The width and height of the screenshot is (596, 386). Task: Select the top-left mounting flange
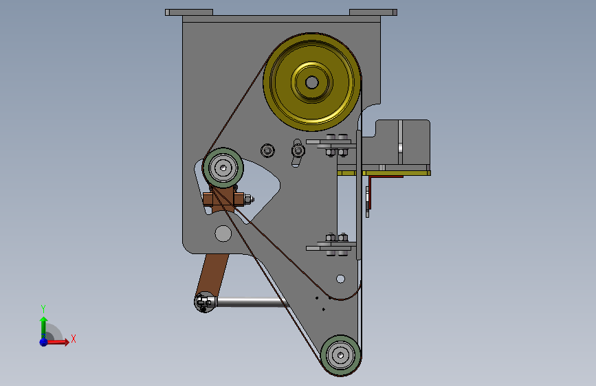tap(189, 12)
